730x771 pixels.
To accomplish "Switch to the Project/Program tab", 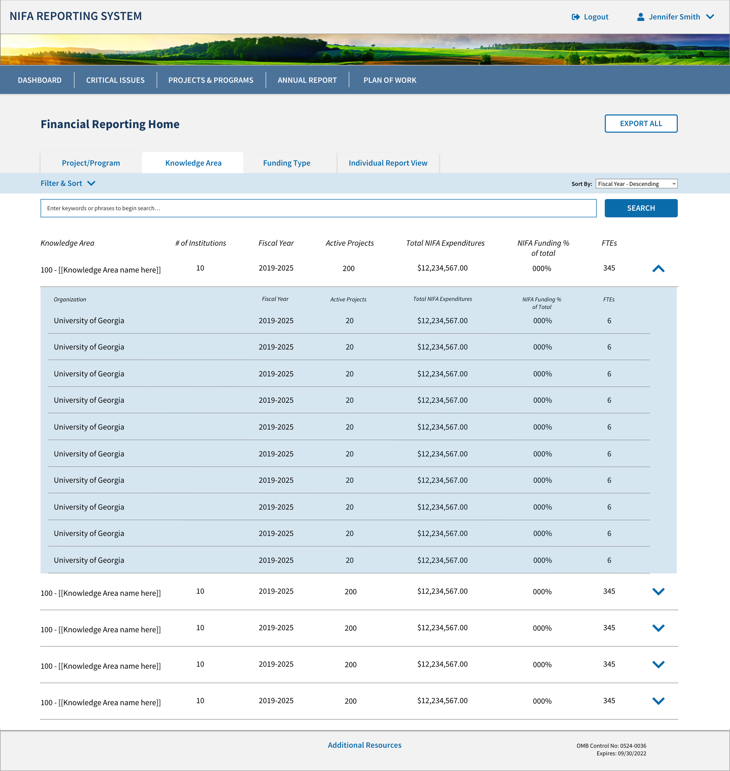I will coord(91,163).
